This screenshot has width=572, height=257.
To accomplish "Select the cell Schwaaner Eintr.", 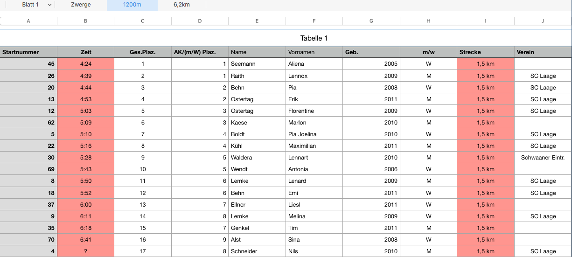I will (543, 158).
